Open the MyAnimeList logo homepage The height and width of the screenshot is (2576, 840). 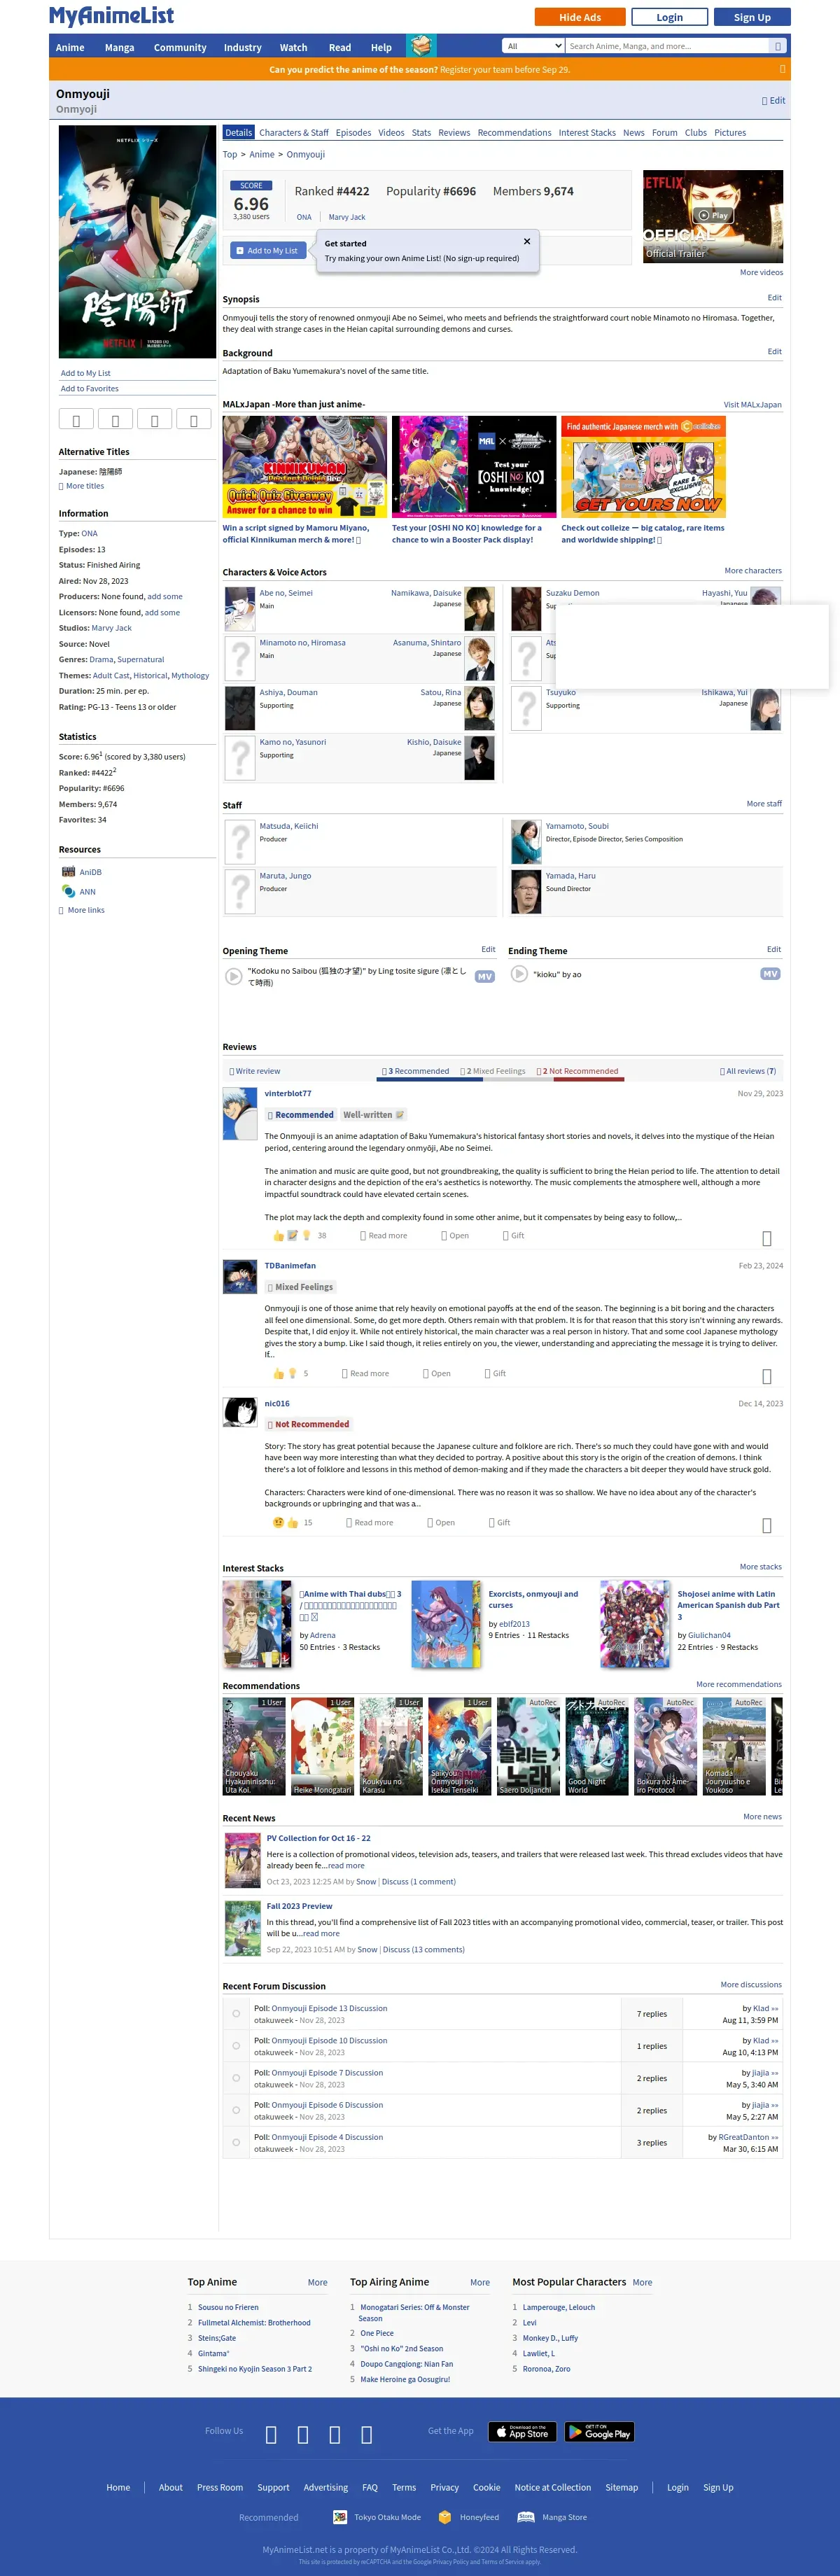[x=111, y=16]
